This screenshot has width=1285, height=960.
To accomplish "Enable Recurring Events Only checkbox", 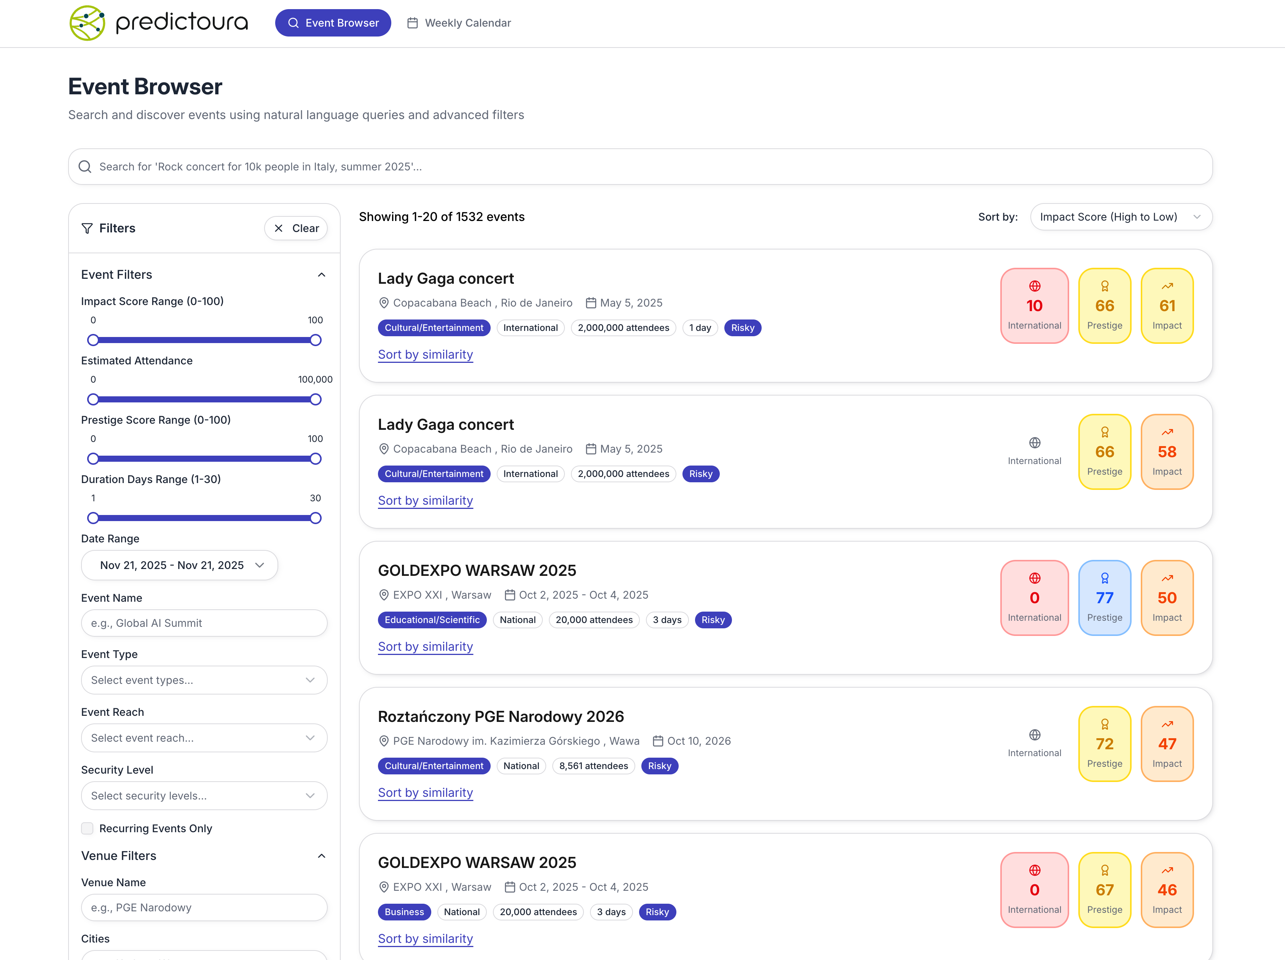I will pyautogui.click(x=87, y=828).
